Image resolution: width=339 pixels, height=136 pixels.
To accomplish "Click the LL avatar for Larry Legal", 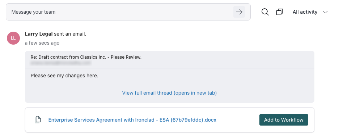I will 13,38.
